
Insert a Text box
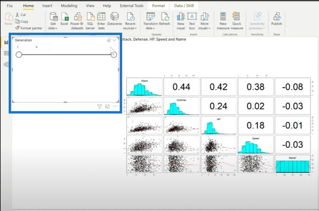(x=192, y=21)
